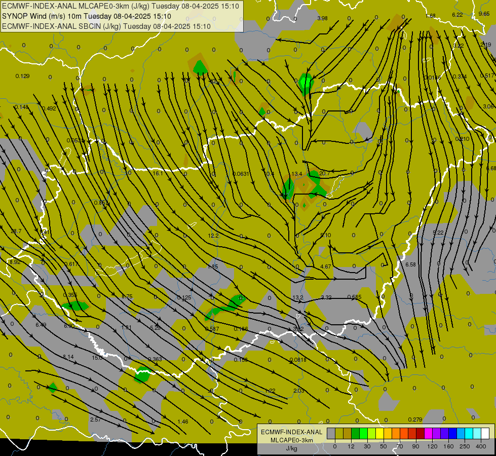496x456 pixels.
Task: Click the map value 20.7
Action: point(325,173)
